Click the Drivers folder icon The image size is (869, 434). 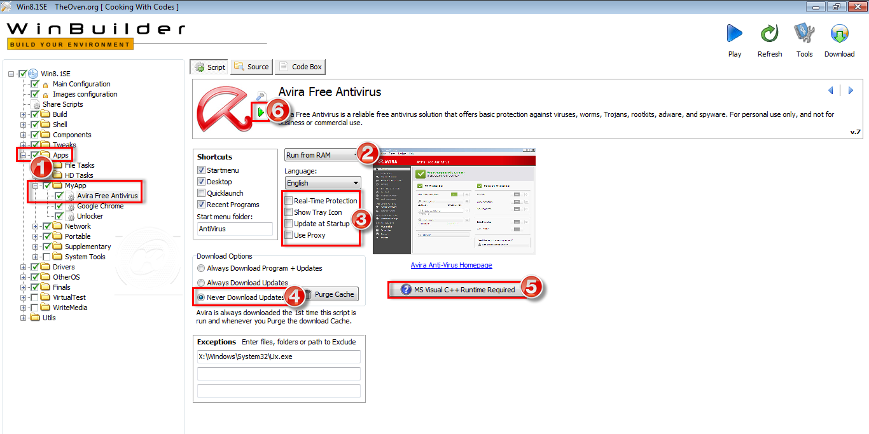coord(45,267)
